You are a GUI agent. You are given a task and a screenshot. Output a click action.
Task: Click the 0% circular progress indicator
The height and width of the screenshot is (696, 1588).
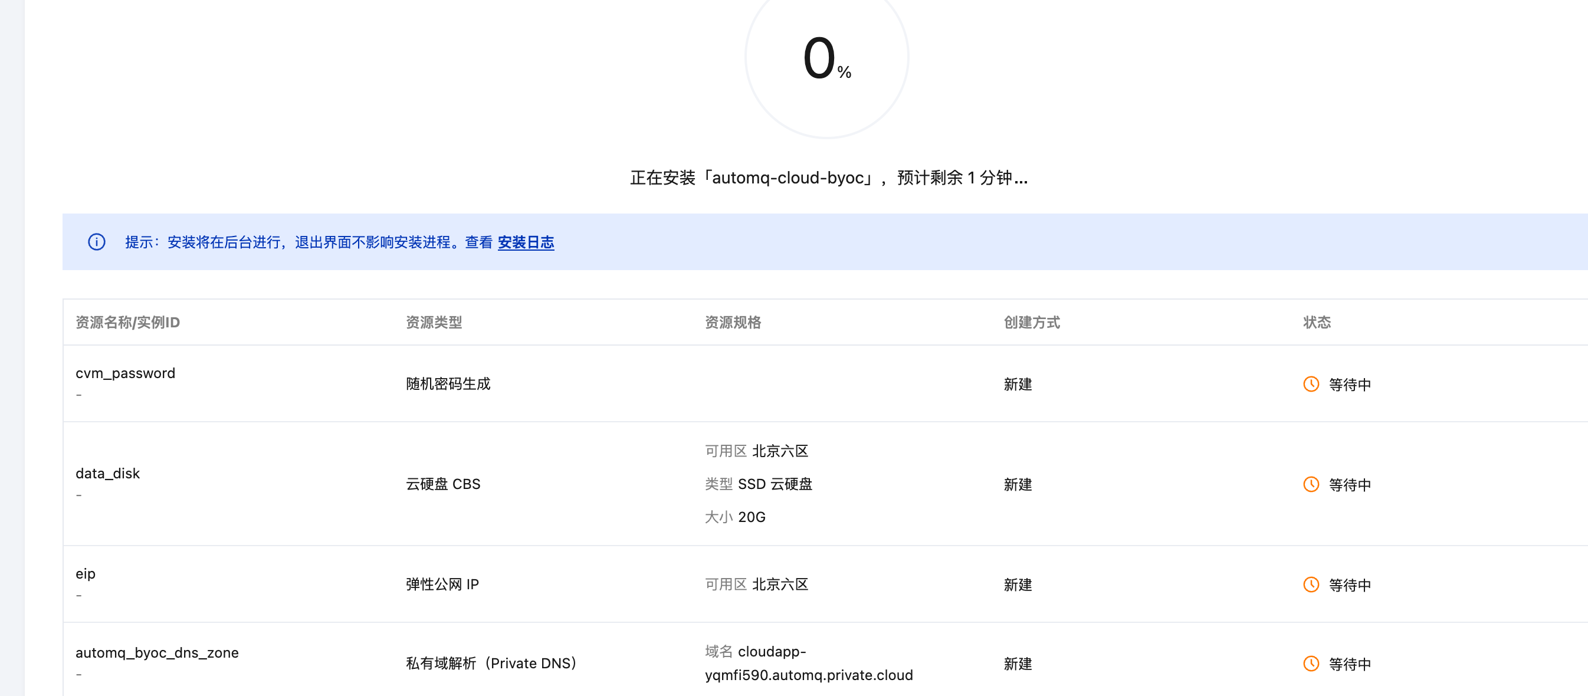[x=826, y=58]
